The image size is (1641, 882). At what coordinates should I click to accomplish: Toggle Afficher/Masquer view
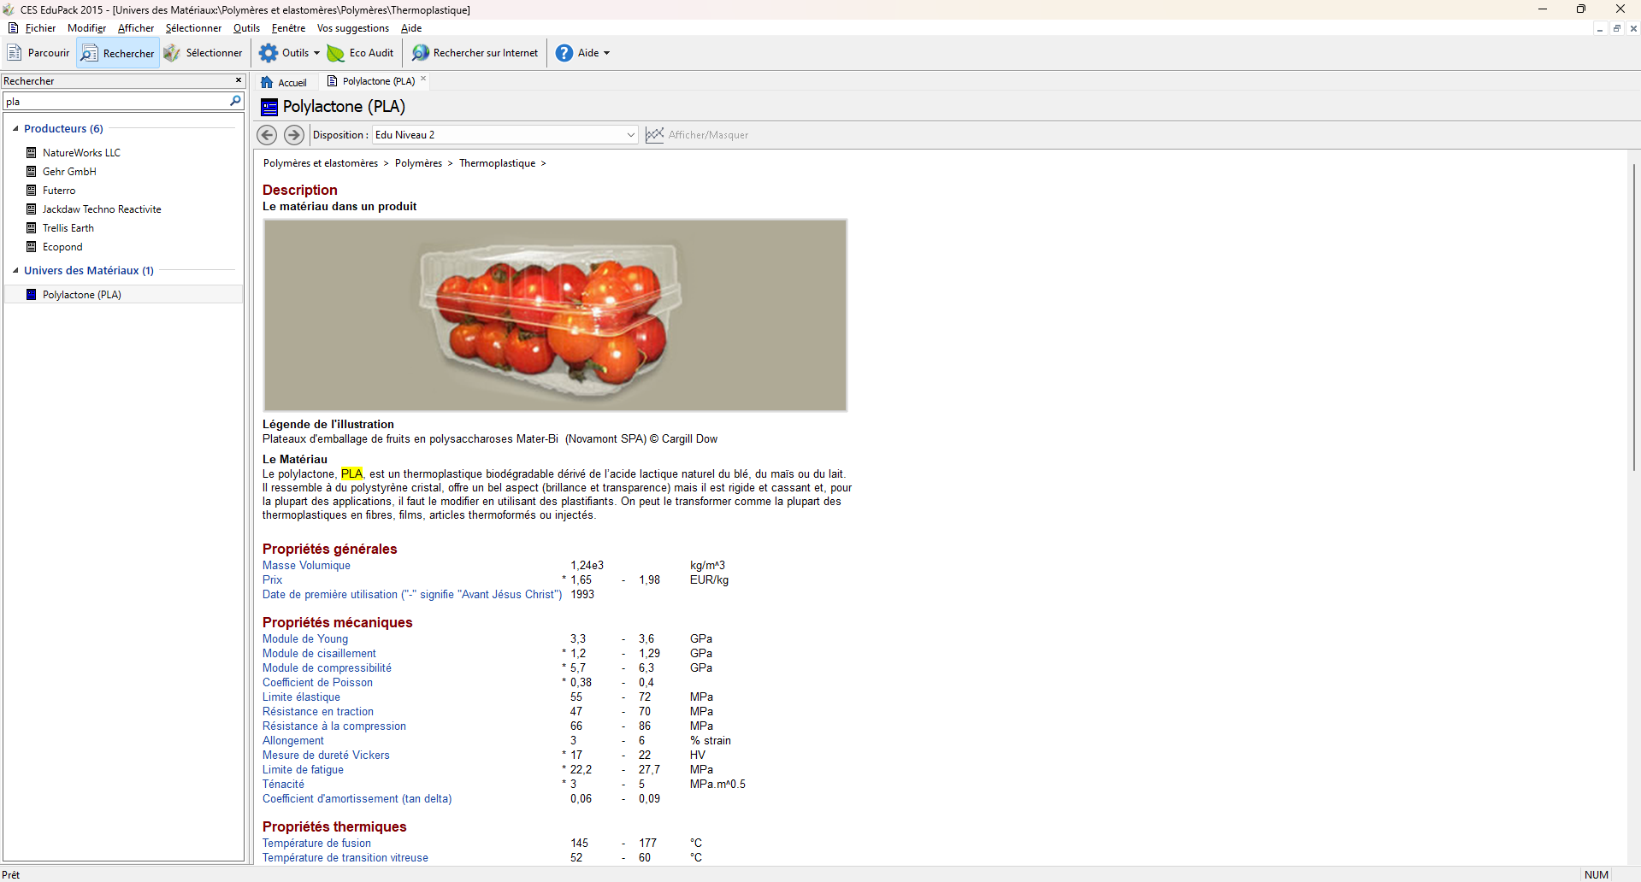tap(697, 135)
